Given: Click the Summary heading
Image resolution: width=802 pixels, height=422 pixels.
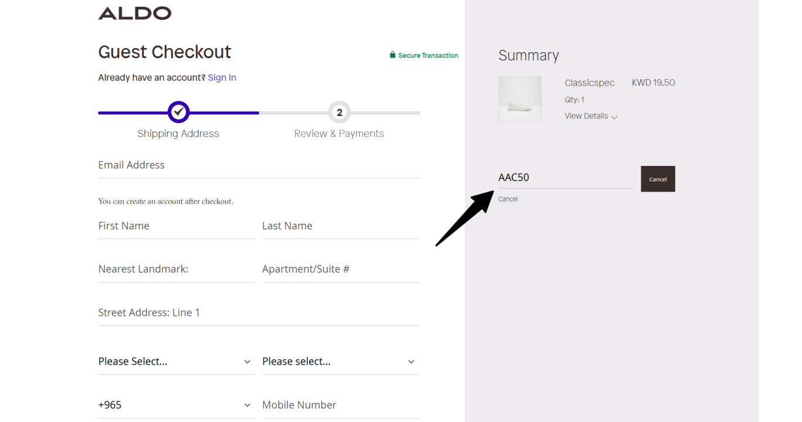Looking at the screenshot, I should tap(529, 56).
